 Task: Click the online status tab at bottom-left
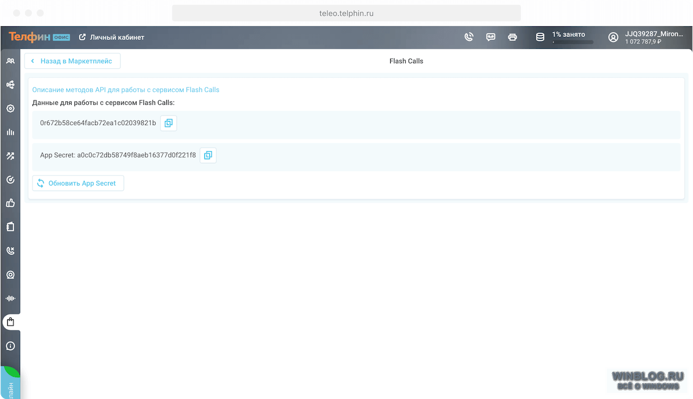coord(11,383)
